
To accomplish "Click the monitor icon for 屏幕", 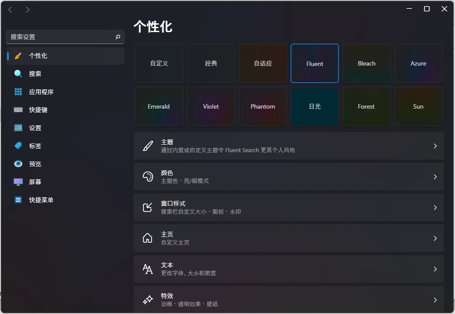I will pyautogui.click(x=18, y=182).
